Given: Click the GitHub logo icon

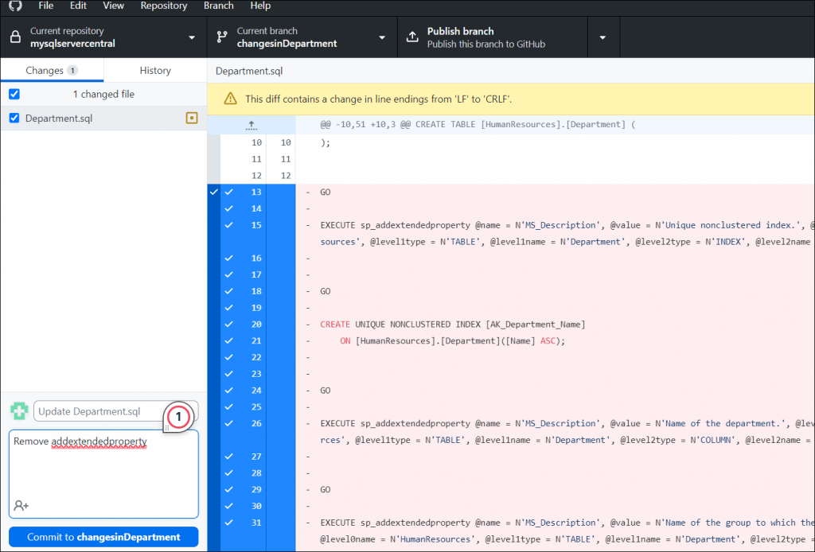Looking at the screenshot, I should point(16,6).
